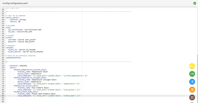Click the 'speedtestdotnet:' line
Screen dimensions: 198x103
point(14,58)
